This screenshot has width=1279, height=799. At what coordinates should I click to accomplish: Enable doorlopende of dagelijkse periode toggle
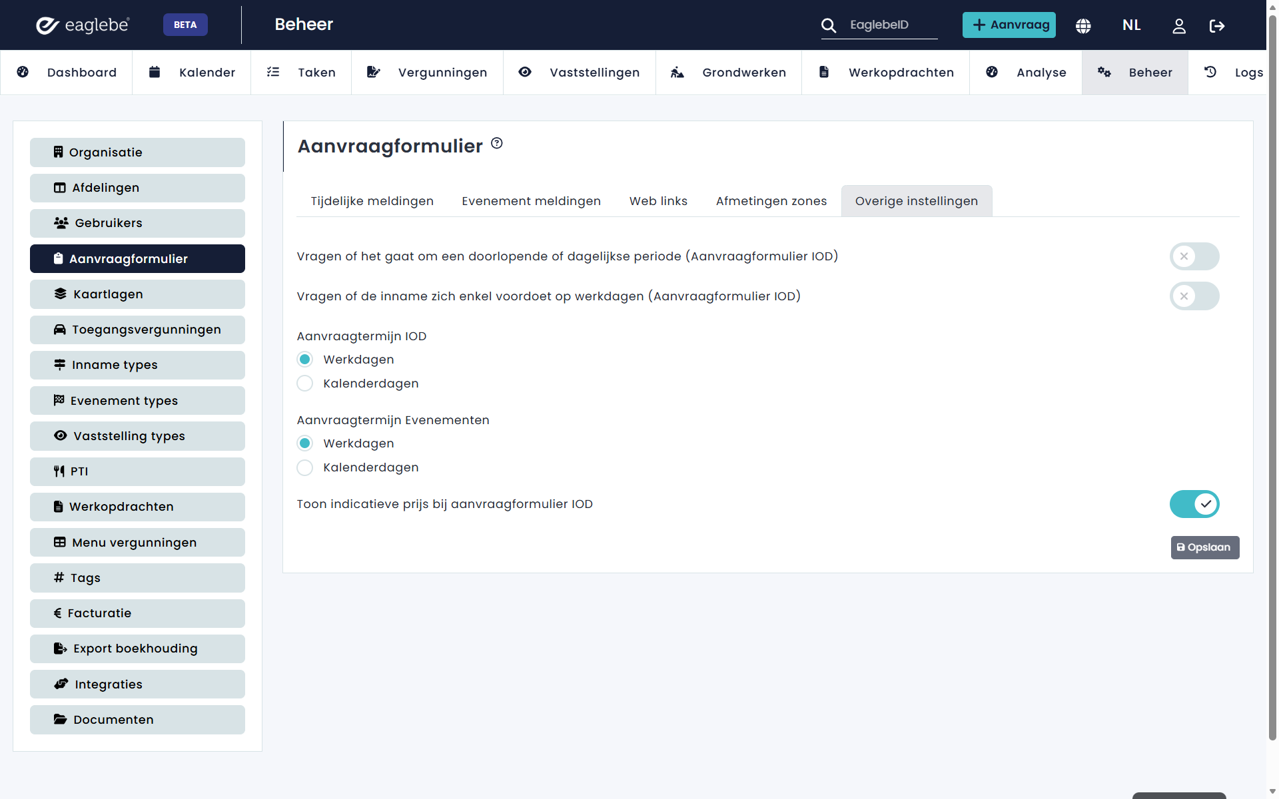(x=1194, y=256)
